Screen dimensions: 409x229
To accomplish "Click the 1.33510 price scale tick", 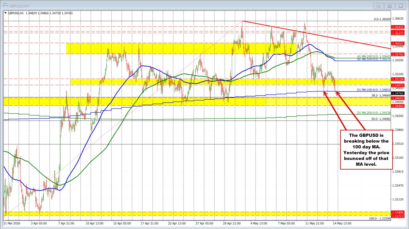I will tap(398, 144).
